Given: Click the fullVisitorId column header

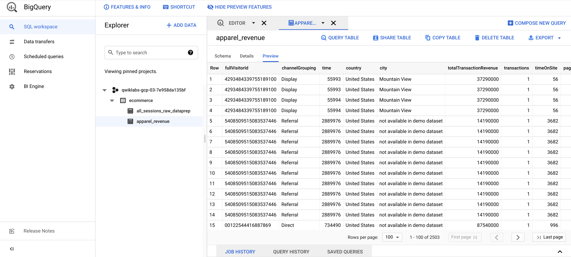Looking at the screenshot, I should coord(237,68).
